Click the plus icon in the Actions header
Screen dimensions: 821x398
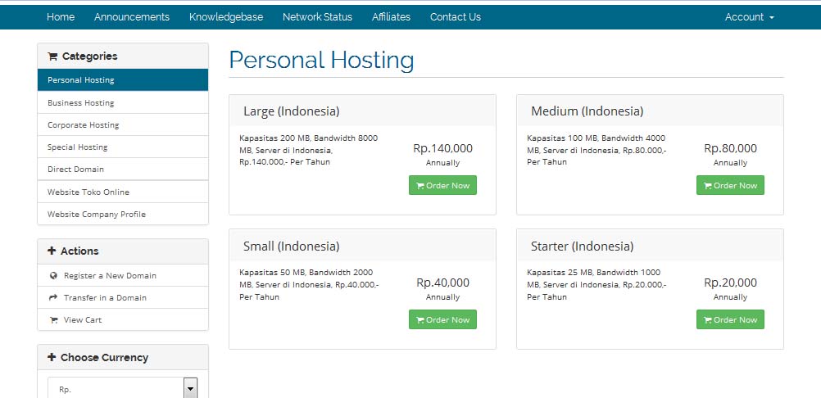click(x=52, y=251)
